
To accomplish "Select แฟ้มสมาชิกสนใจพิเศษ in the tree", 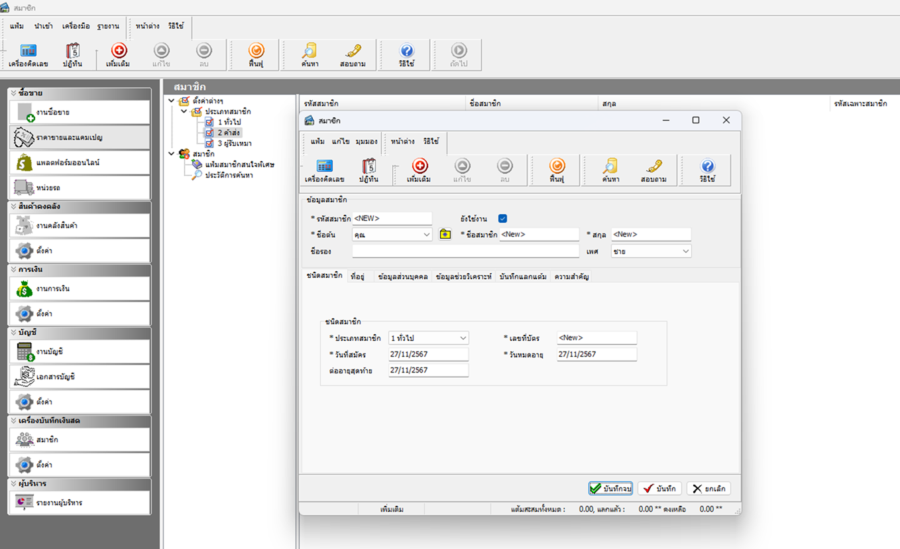I will [x=240, y=164].
